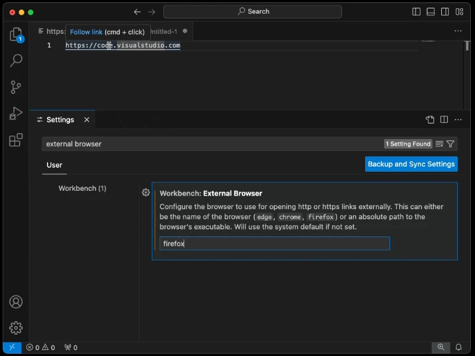475x356 pixels.
Task: Open the Search view in activity bar
Action: pyautogui.click(x=16, y=60)
